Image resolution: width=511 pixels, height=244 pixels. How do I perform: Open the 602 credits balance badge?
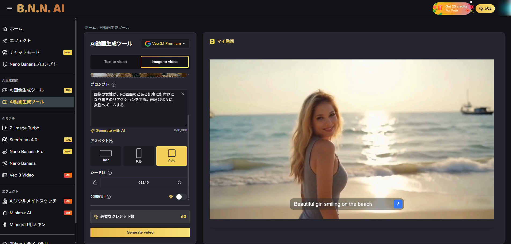(485, 9)
